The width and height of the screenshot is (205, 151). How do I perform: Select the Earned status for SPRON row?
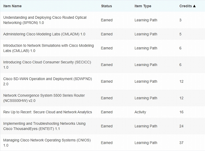107,20
